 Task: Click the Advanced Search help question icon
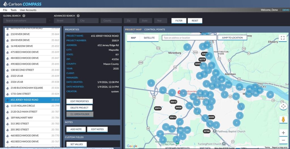[78, 16]
